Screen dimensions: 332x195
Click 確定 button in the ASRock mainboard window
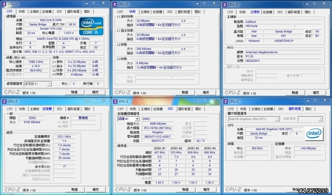coord(316,93)
